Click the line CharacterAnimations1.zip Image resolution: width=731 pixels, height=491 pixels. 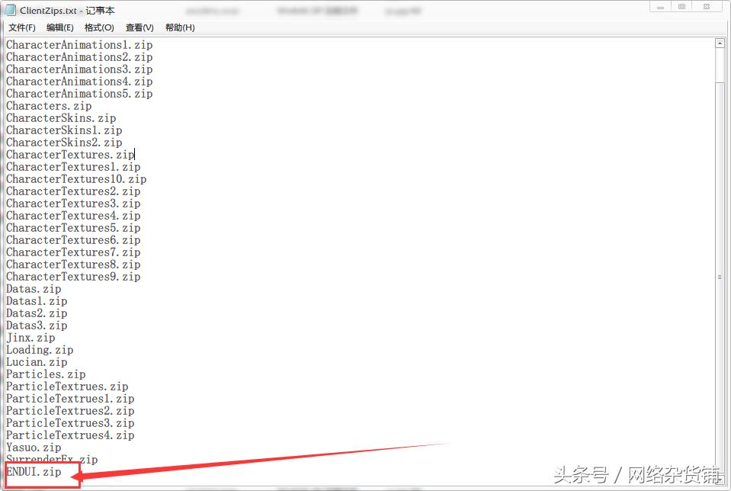point(79,45)
